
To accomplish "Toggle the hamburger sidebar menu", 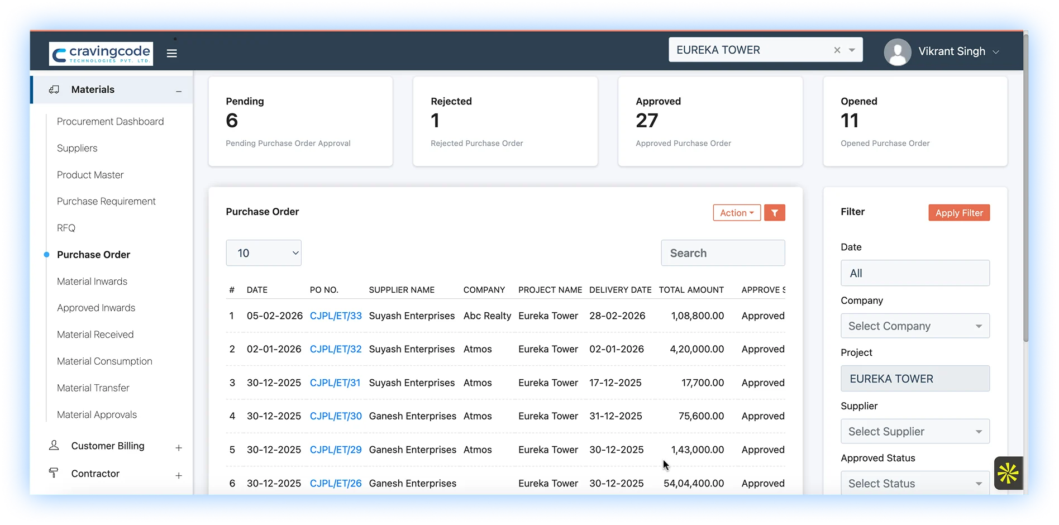I will point(172,53).
